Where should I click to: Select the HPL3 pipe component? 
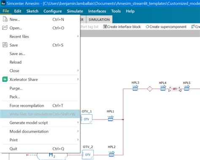pyautogui.click(x=135, y=88)
